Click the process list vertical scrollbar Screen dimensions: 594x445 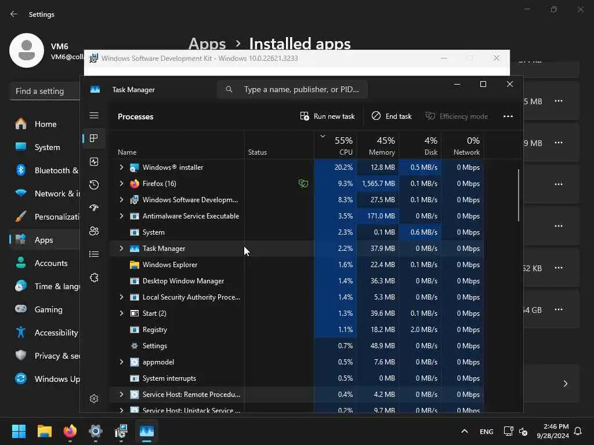pos(518,195)
